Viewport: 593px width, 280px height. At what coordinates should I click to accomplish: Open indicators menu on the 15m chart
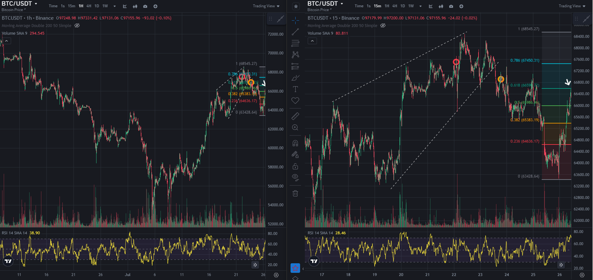pyautogui.click(x=431, y=6)
